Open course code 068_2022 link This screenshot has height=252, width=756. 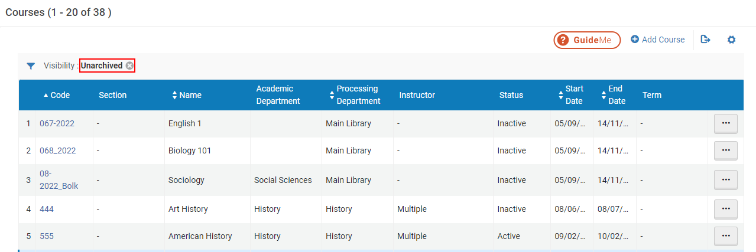(57, 150)
